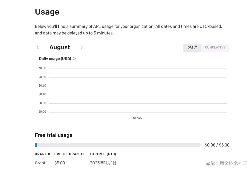Screen dimensions: 252x171
Task: Click the $0.08 / $5.00 usage amount
Action: tap(217, 145)
